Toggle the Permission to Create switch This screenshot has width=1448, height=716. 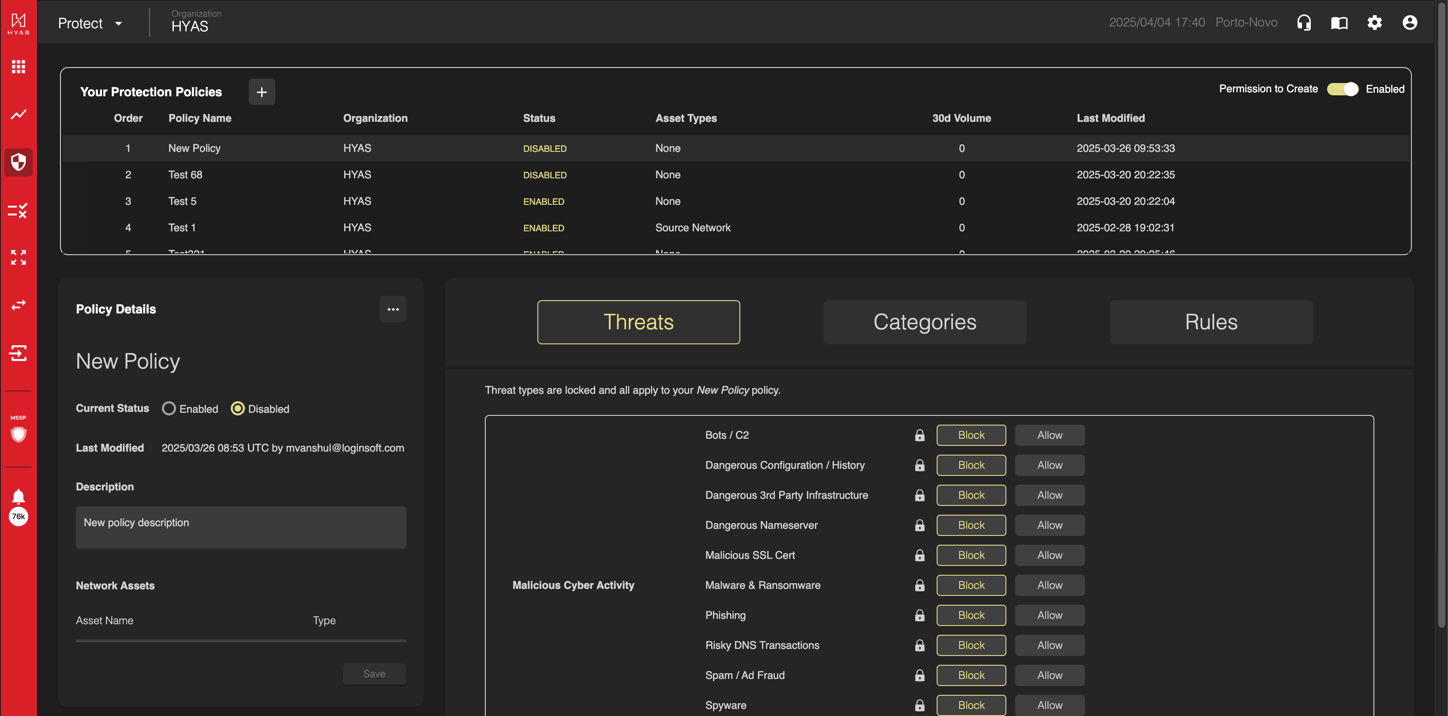[x=1342, y=89]
